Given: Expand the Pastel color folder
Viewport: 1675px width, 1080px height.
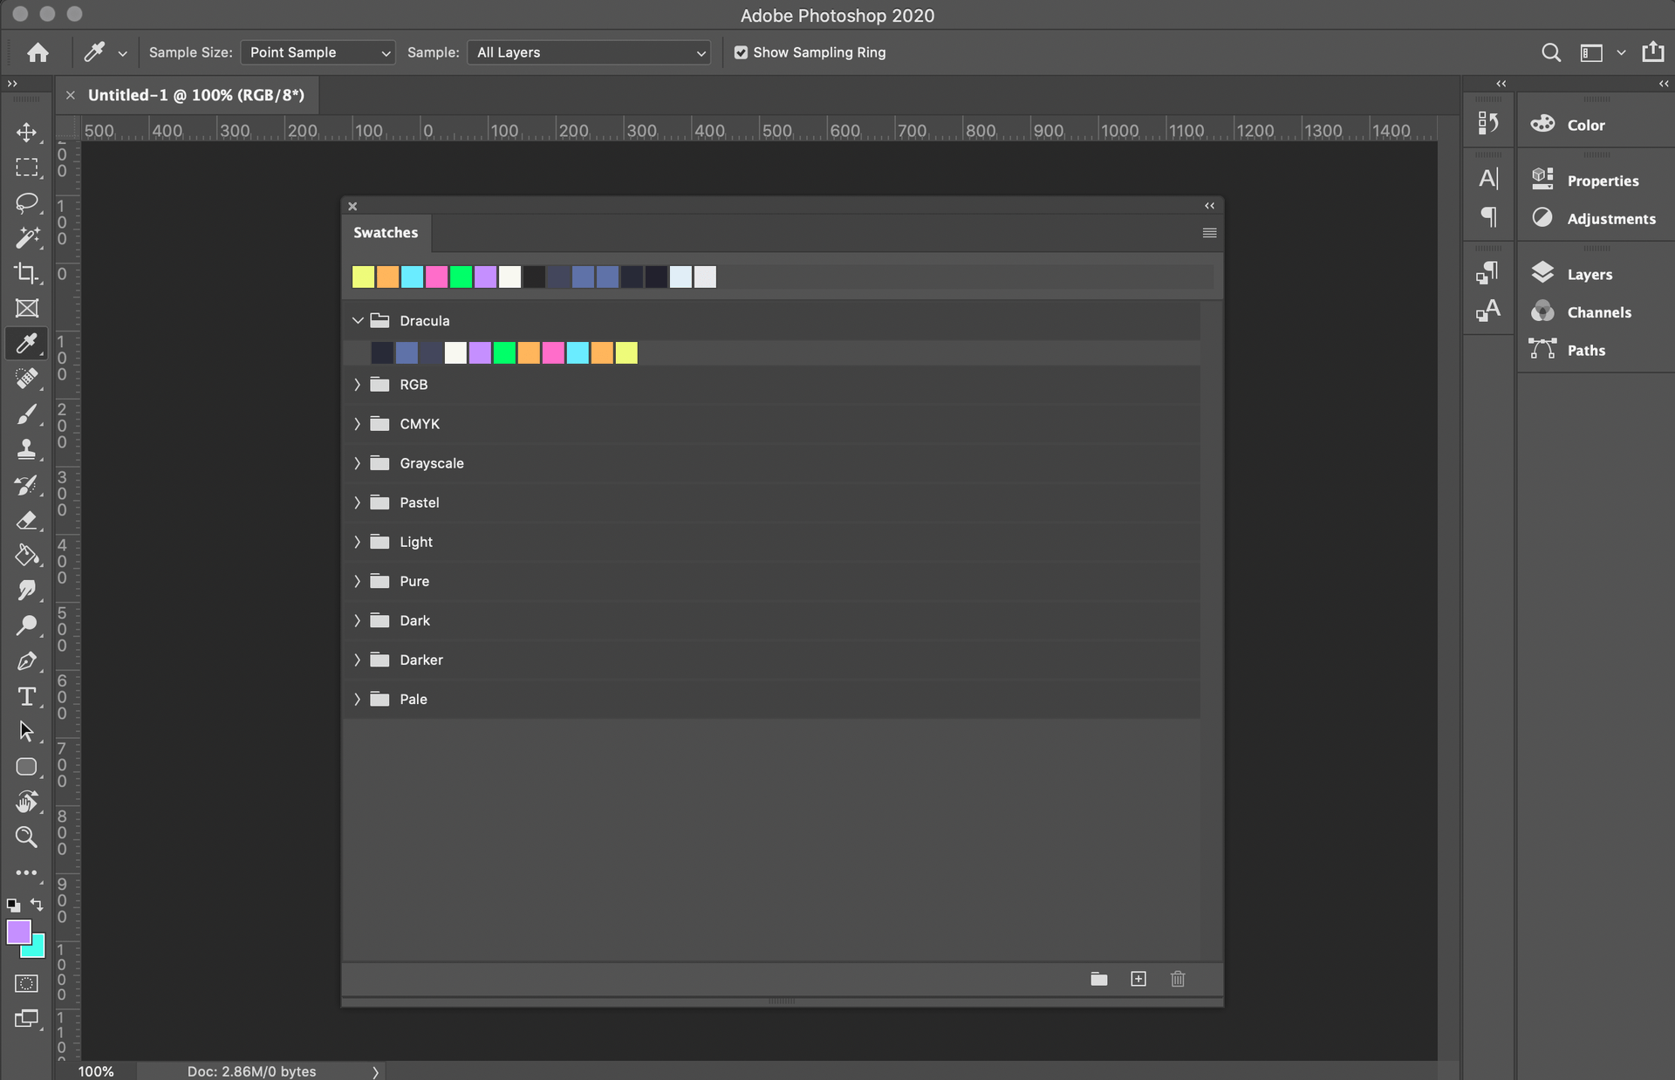Looking at the screenshot, I should (358, 502).
